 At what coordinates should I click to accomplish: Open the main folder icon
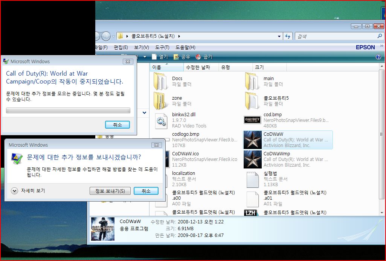pos(252,81)
